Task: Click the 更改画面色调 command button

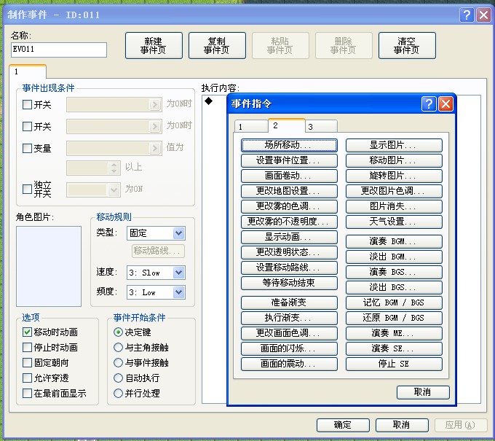Action: [x=289, y=333]
